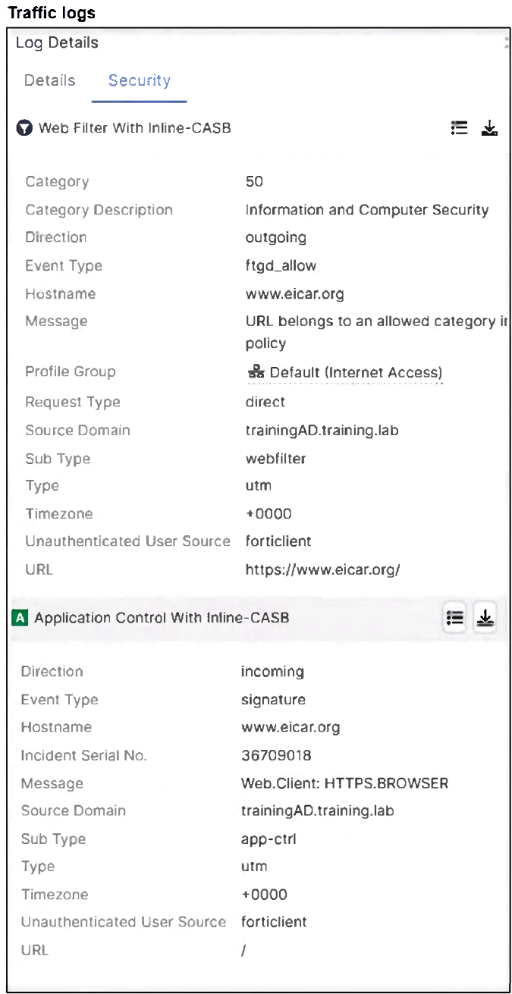
Task: Download the Application Control log
Action: pos(485,618)
